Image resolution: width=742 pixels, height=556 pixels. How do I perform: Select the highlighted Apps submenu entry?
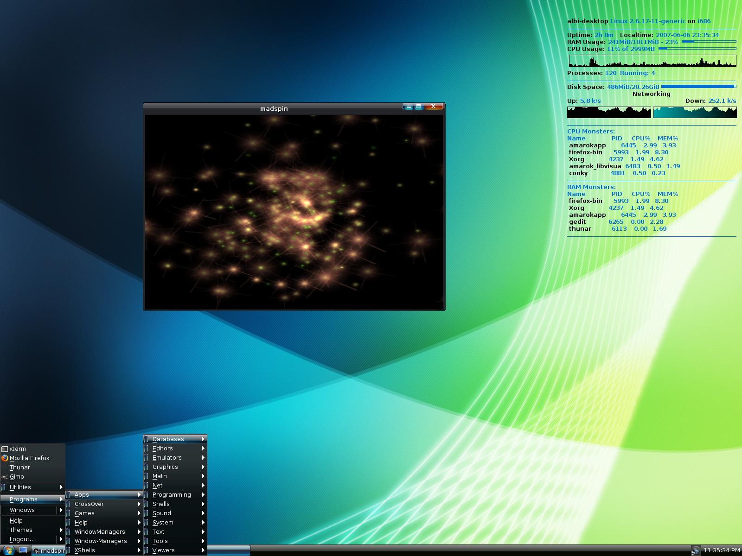(104, 494)
